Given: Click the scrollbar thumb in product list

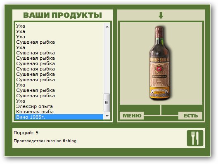Looking at the screenshot, I should (107, 103).
